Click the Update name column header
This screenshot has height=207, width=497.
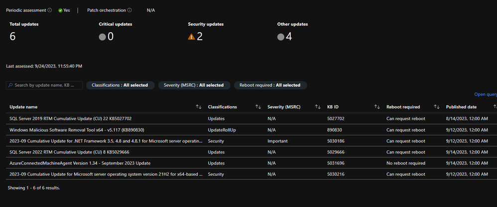tap(23, 107)
